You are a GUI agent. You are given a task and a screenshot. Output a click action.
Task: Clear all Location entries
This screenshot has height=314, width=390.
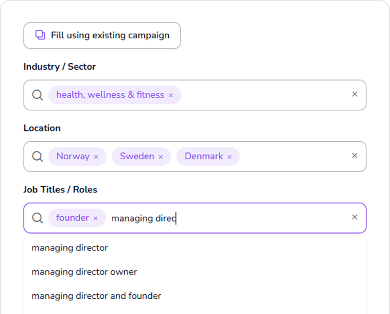click(354, 156)
